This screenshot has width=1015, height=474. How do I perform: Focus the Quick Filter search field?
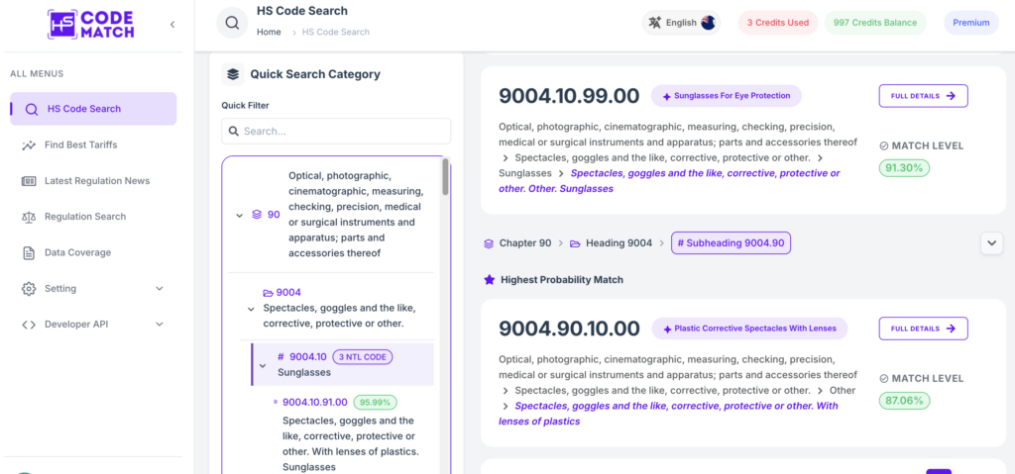(x=336, y=132)
